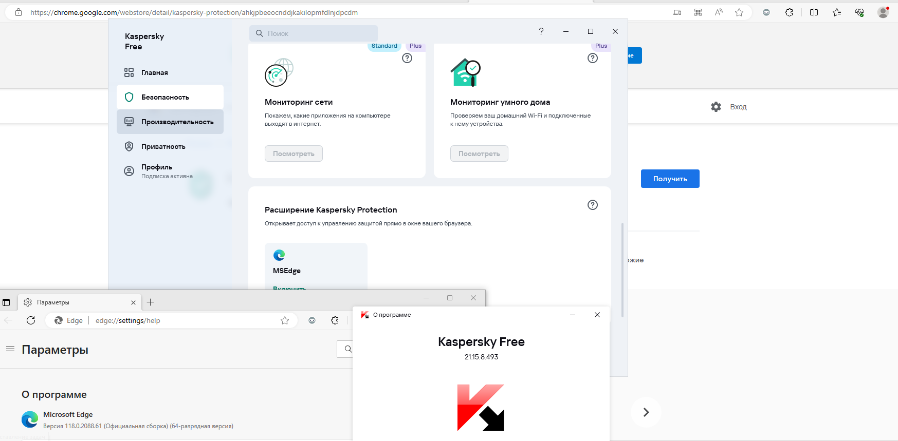Open hamburger menu next to Параметры heading
898x441 pixels.
10,349
